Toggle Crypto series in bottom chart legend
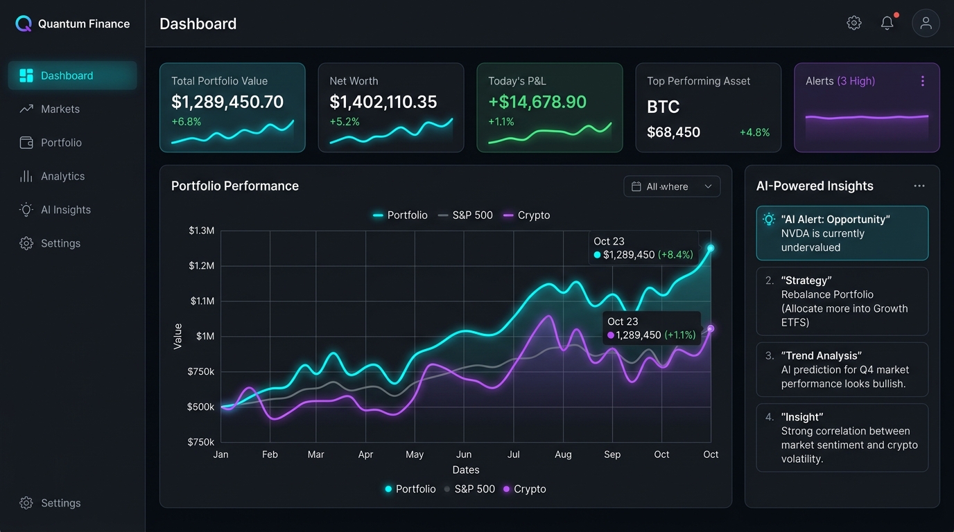Viewport: 954px width, 532px height. 524,489
